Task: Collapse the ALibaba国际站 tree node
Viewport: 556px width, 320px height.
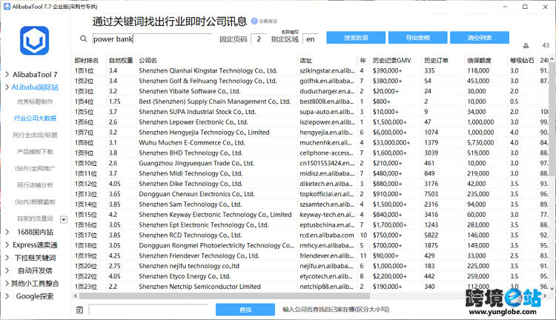Action: point(7,87)
